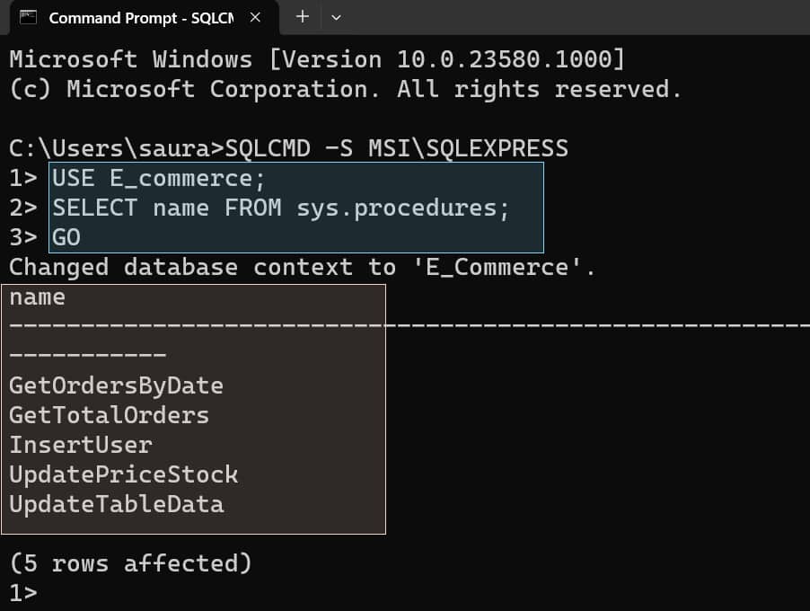Click the GO command on line 3
810x611 pixels.
click(x=67, y=237)
